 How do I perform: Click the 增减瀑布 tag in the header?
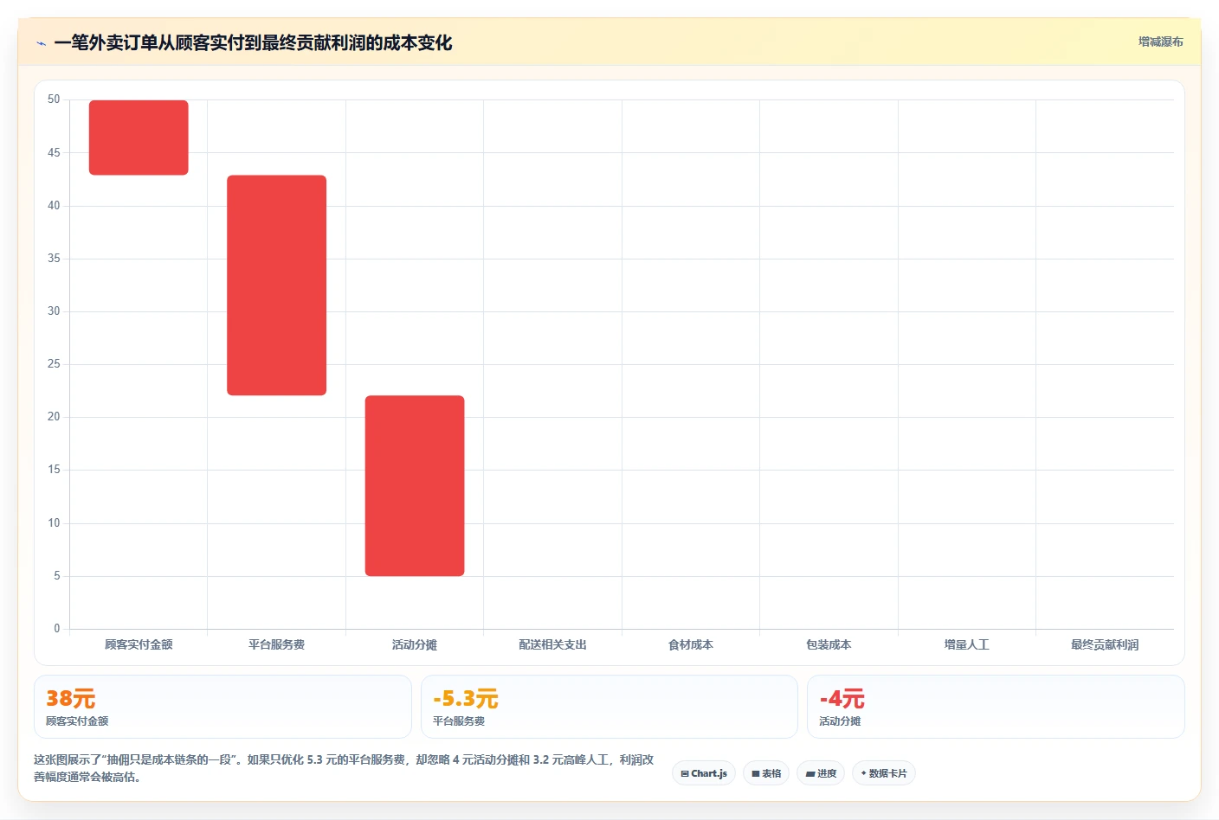tap(1160, 42)
